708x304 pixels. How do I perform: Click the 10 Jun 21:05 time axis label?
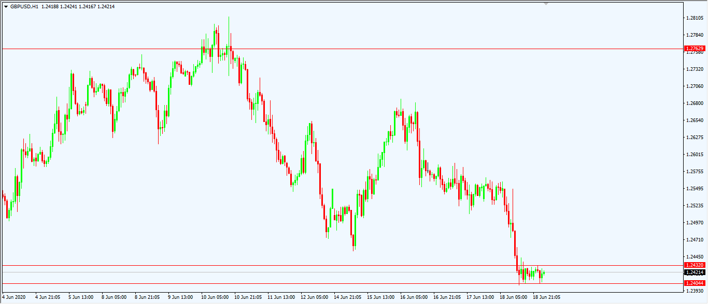tap(248, 297)
